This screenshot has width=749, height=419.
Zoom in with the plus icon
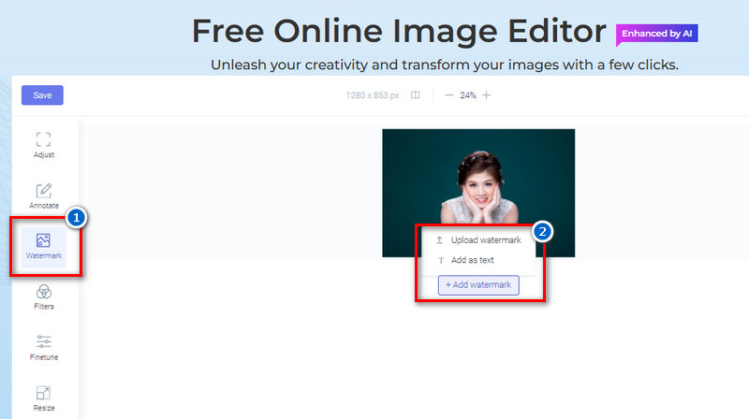pyautogui.click(x=486, y=95)
